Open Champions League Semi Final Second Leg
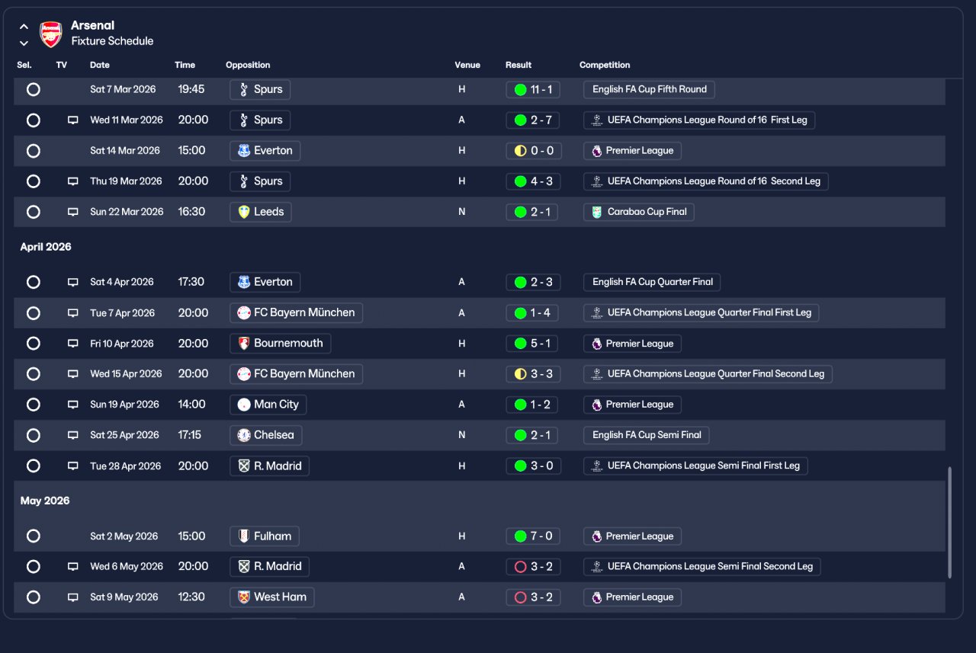Viewport: 976px width, 653px height. click(702, 567)
